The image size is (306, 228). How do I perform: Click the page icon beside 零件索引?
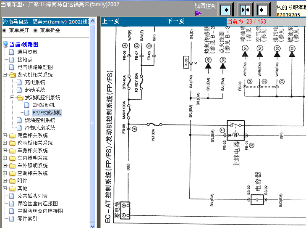coord(12,219)
